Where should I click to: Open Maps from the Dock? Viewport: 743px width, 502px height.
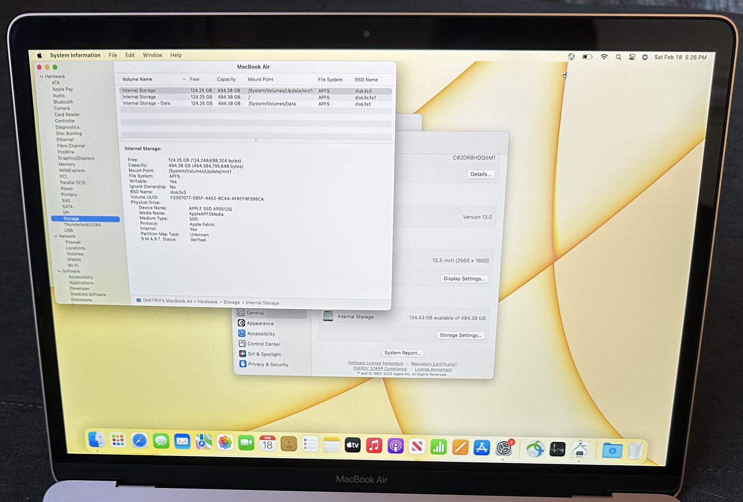tap(203, 442)
